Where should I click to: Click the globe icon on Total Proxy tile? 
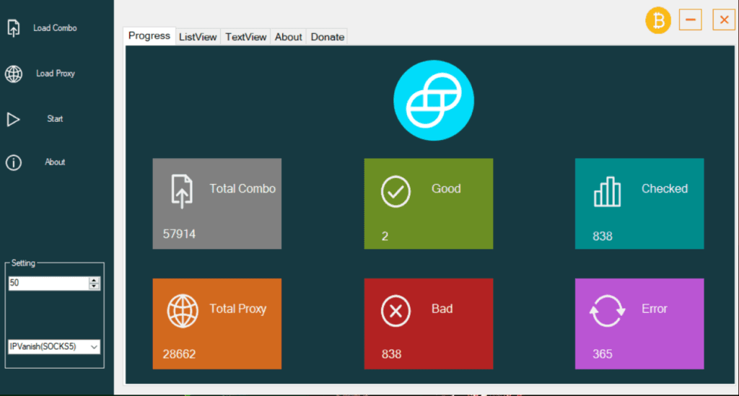click(x=183, y=312)
